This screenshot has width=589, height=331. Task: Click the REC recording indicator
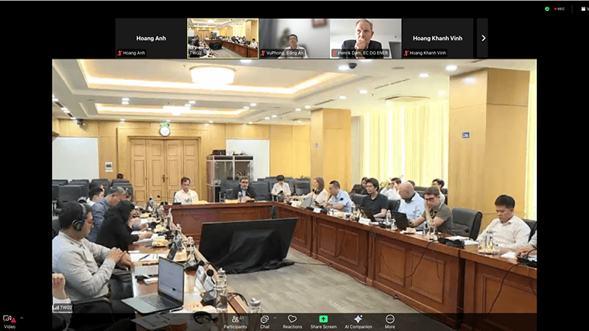point(560,9)
